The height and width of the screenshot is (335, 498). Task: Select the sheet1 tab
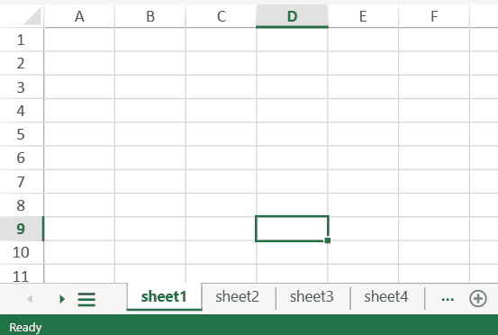click(x=164, y=297)
